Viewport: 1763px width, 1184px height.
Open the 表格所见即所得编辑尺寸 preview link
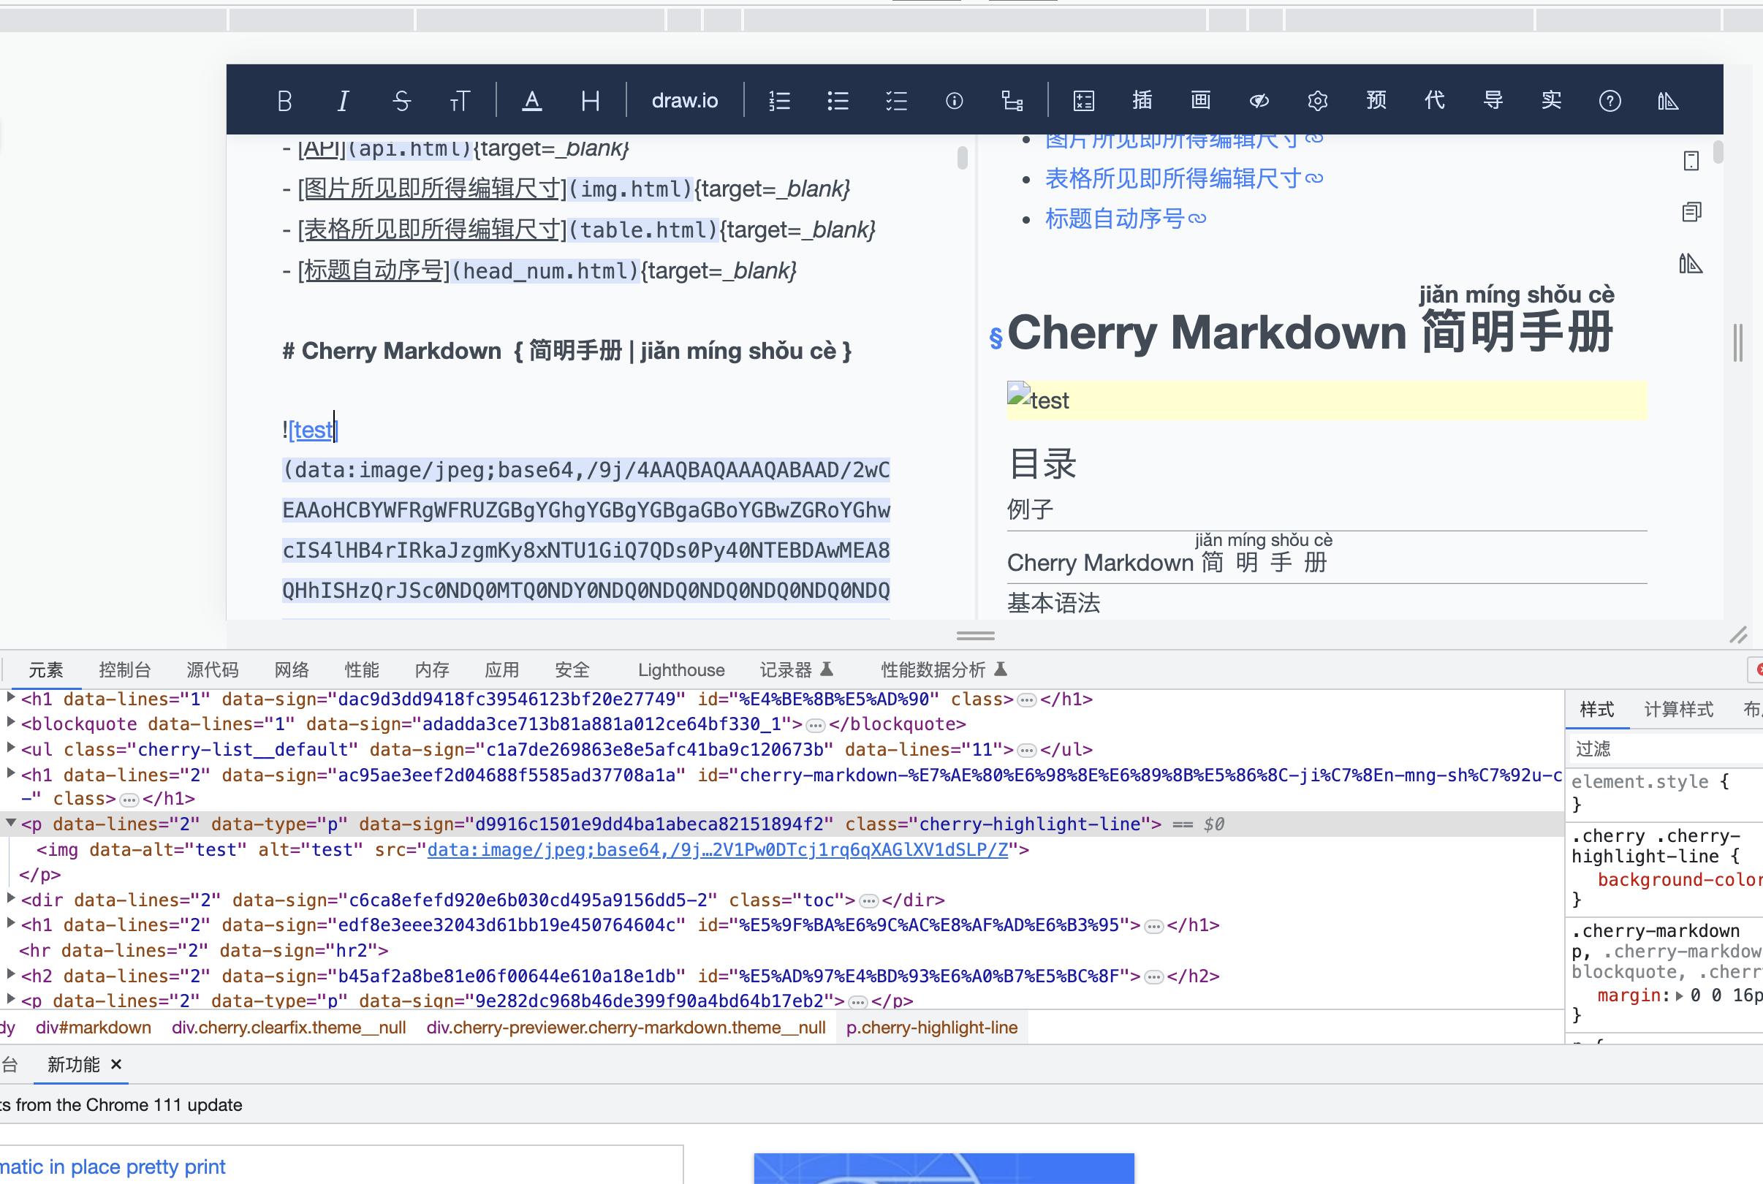(x=1172, y=178)
